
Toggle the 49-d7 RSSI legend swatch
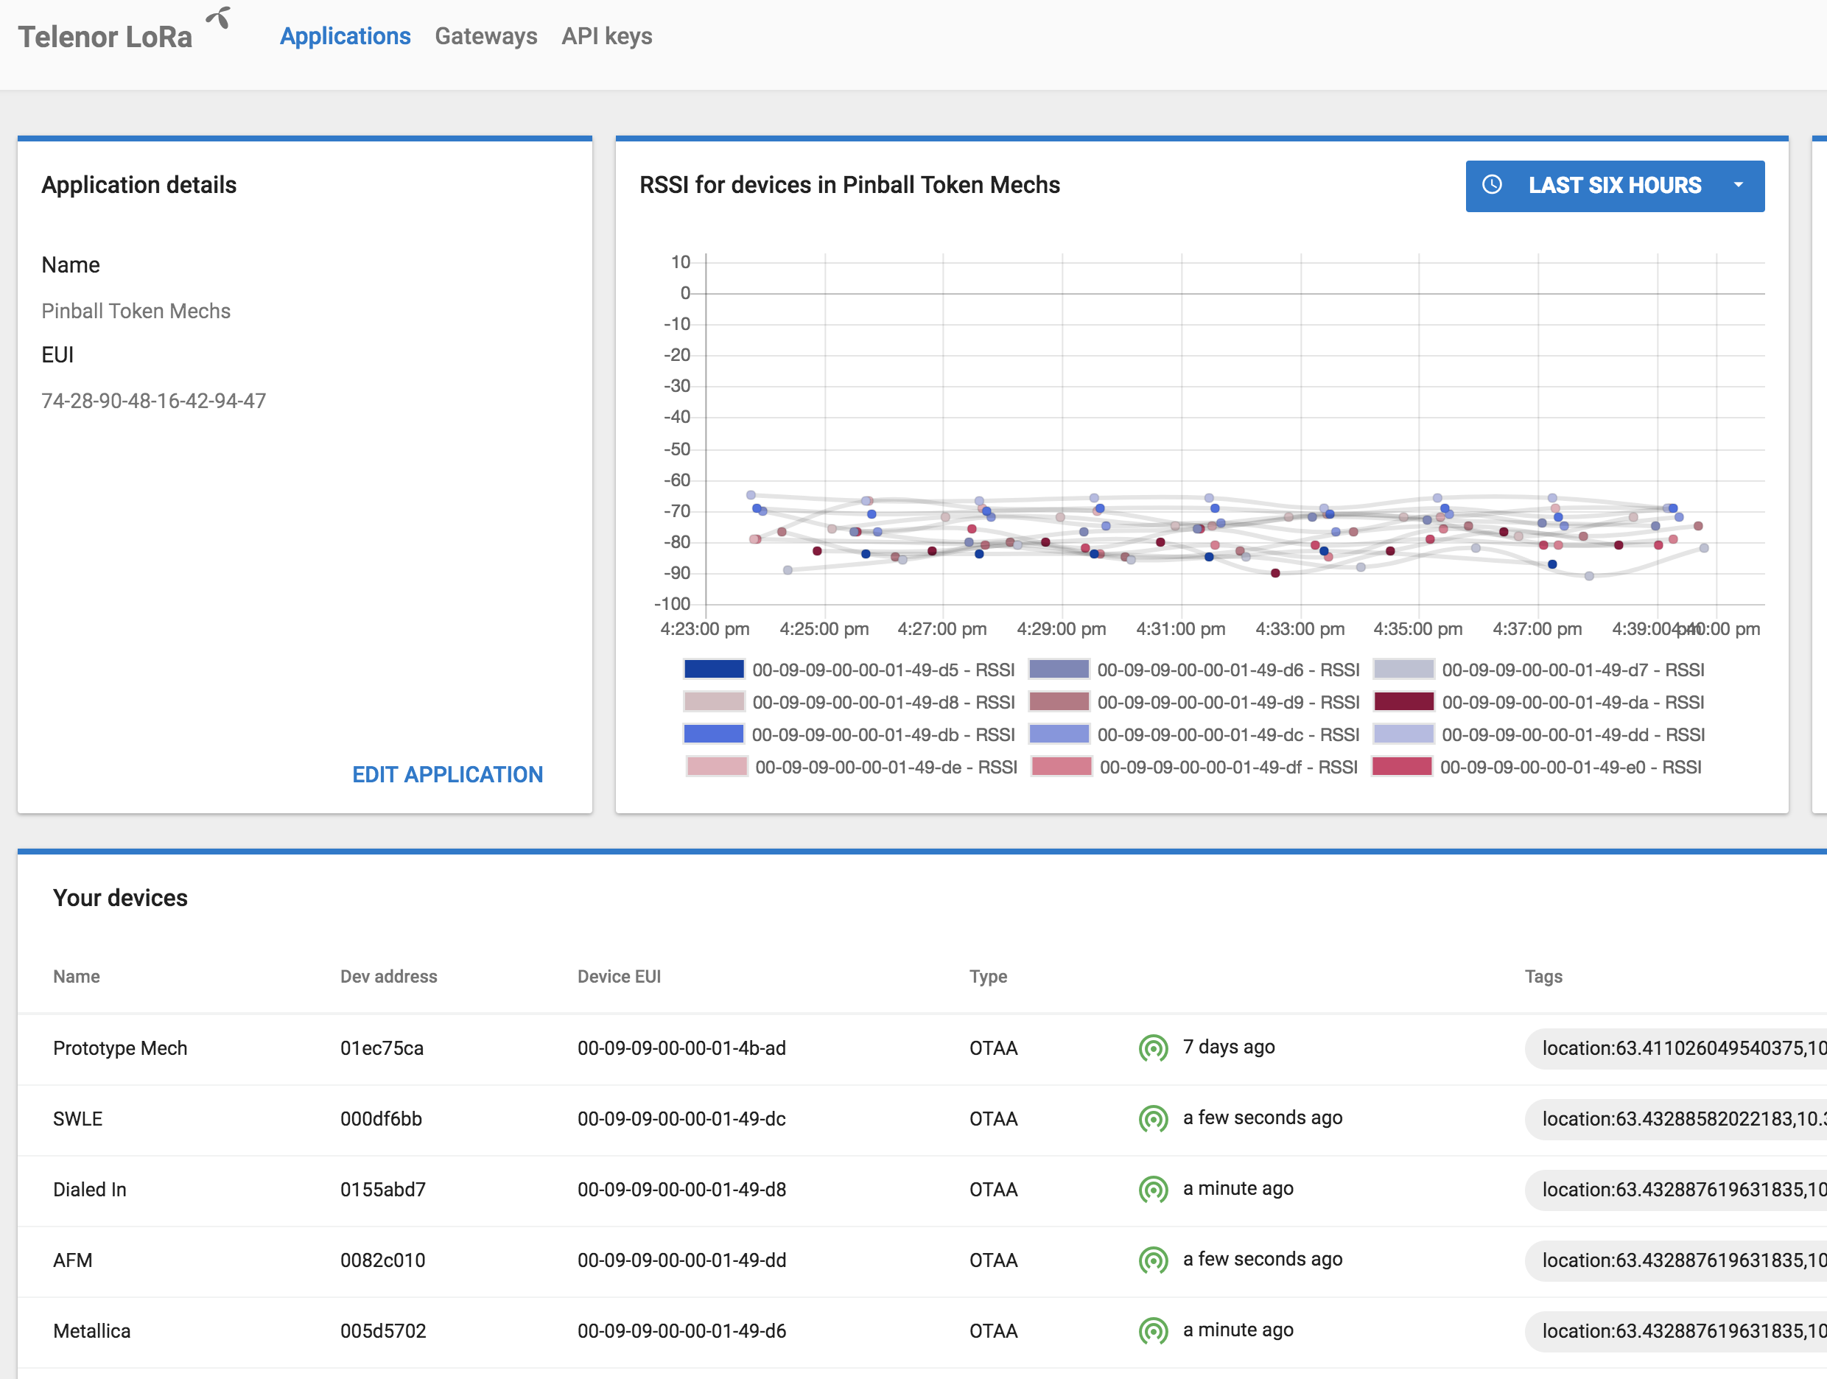pyautogui.click(x=1403, y=670)
